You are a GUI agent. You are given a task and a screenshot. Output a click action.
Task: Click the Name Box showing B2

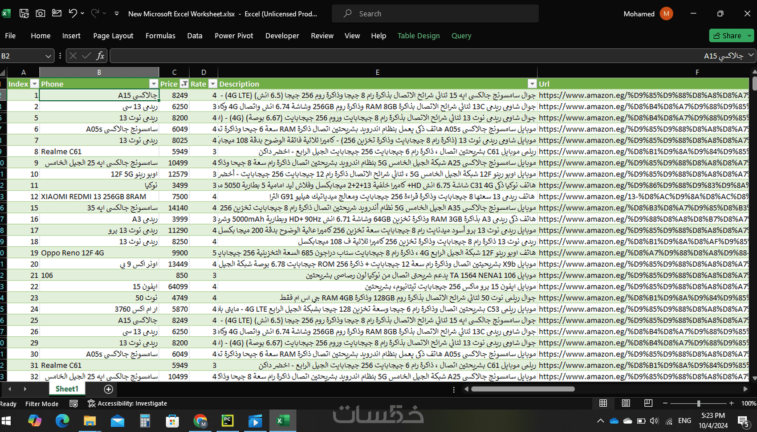click(22, 56)
